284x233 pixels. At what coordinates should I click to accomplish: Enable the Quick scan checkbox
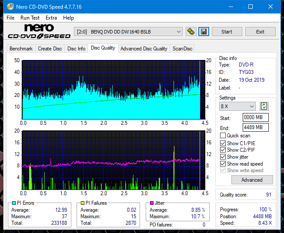coord(223,136)
